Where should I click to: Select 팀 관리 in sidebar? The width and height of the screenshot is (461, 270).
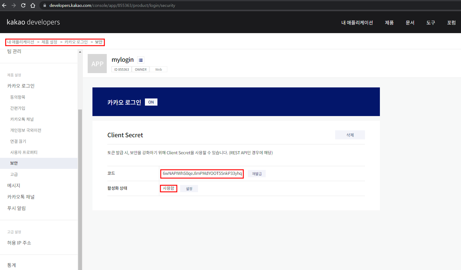pos(14,51)
